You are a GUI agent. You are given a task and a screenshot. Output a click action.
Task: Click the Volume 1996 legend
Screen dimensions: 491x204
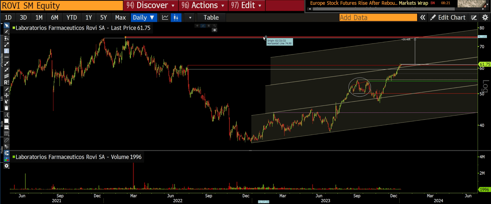[x=78, y=157]
